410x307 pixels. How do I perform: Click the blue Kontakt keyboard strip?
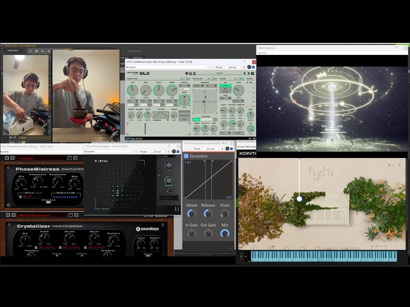pos(324,256)
